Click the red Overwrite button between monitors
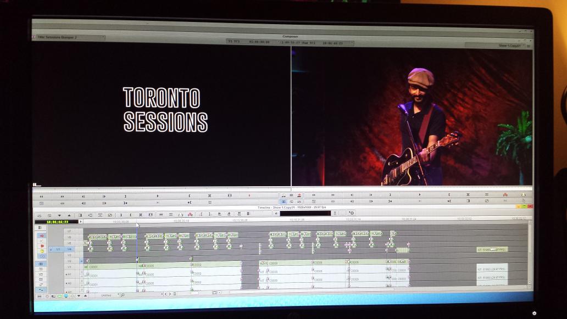Viewport: 567px width, 319px height. (x=299, y=195)
